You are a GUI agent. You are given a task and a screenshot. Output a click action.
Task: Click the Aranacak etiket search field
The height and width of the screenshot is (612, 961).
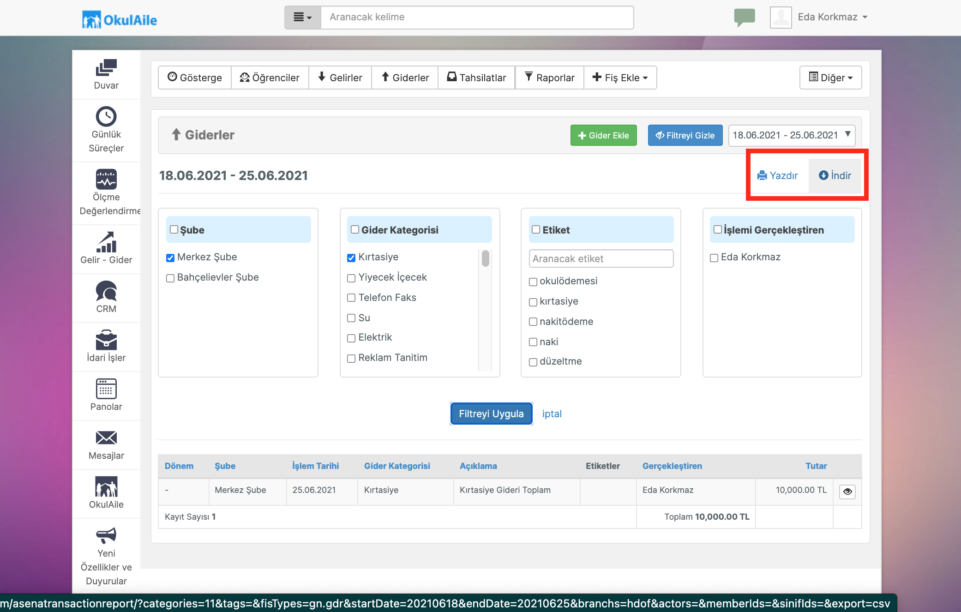pos(601,258)
